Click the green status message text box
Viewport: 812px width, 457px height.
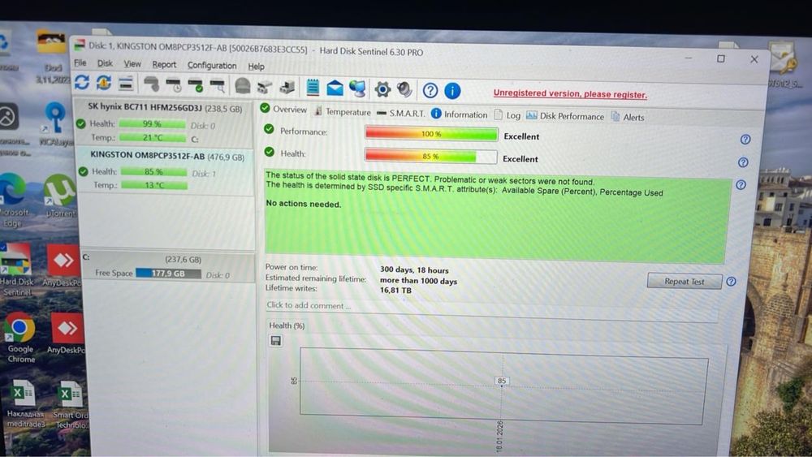click(x=498, y=217)
